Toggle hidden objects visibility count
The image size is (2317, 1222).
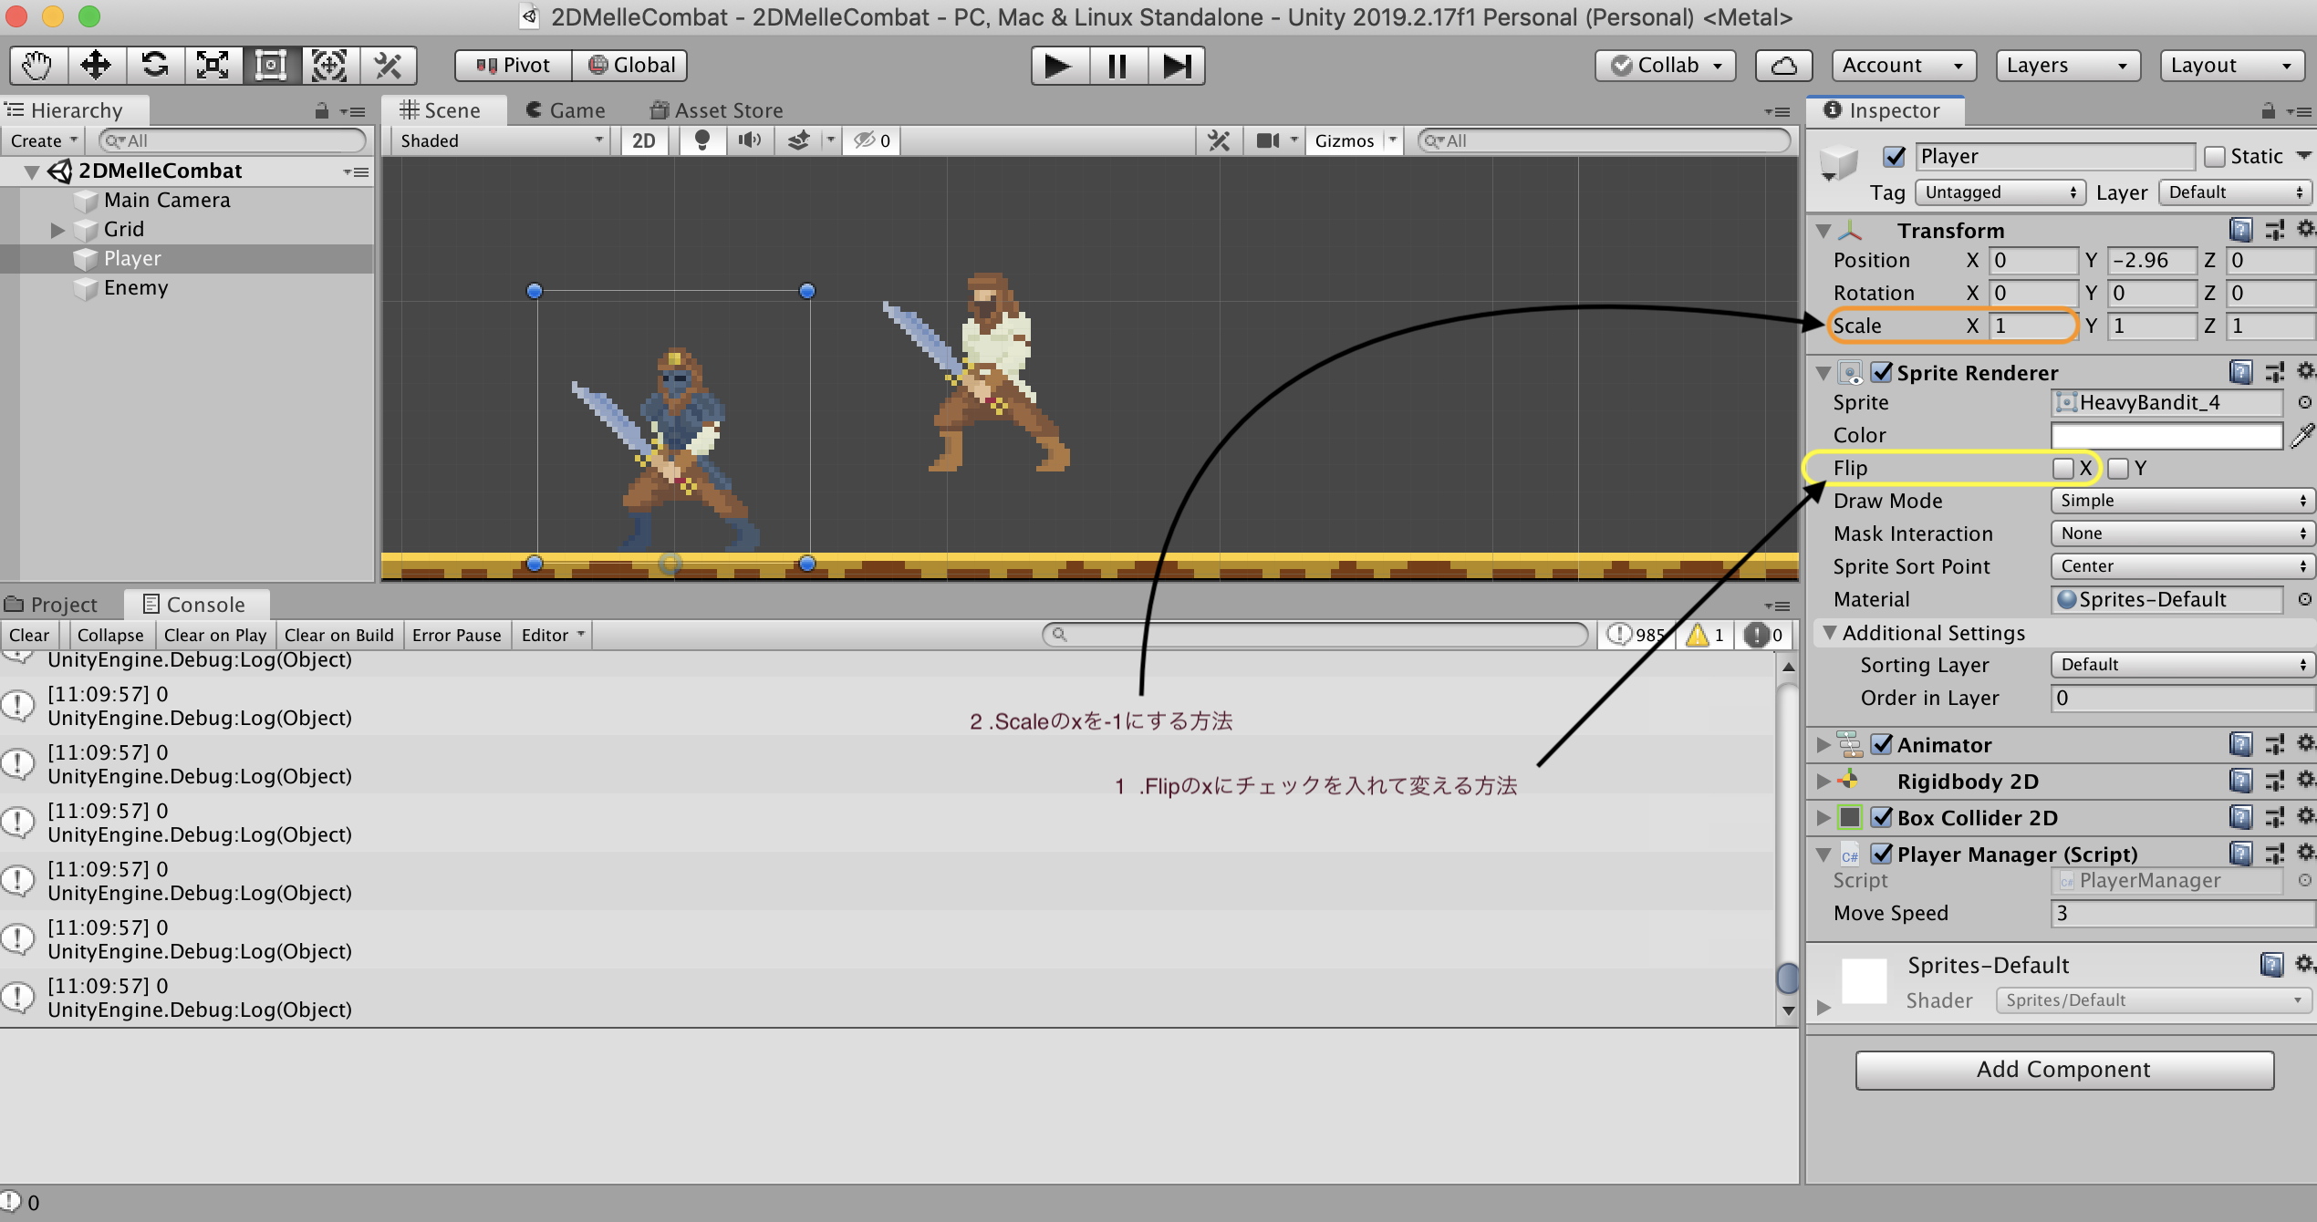coord(871,140)
